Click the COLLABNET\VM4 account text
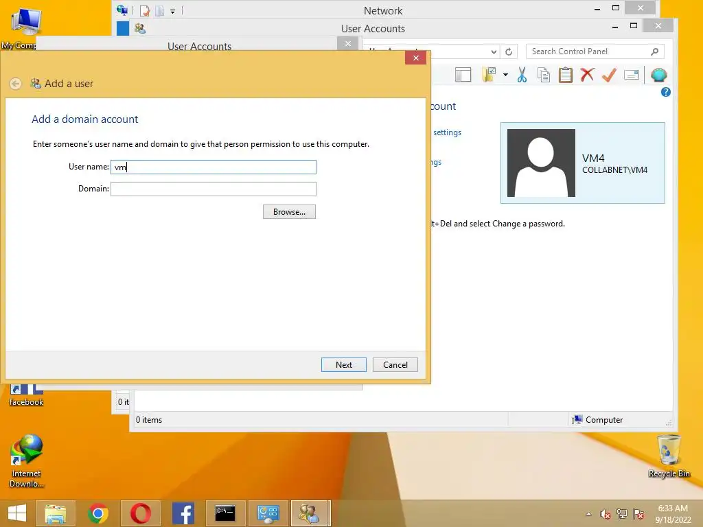 (614, 170)
